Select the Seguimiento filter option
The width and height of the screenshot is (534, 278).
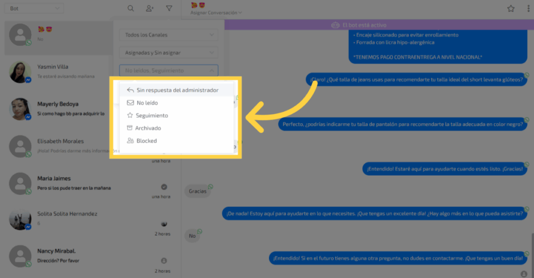click(x=152, y=115)
